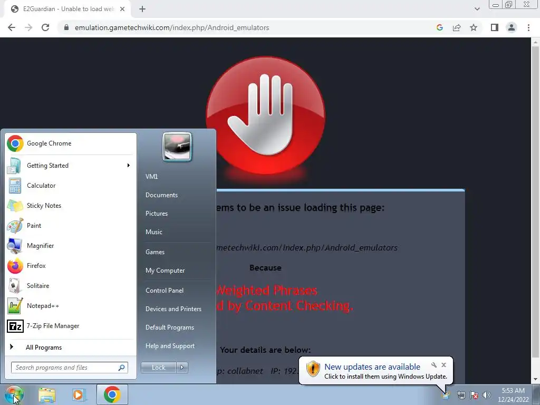Open Windows Explorer from the taskbar
Screen dimensions: 540x405
(47, 394)
